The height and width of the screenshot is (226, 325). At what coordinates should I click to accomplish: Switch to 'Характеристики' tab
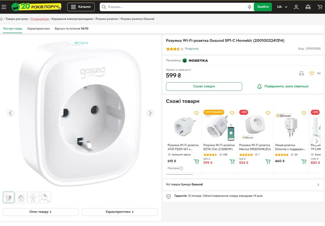click(38, 29)
